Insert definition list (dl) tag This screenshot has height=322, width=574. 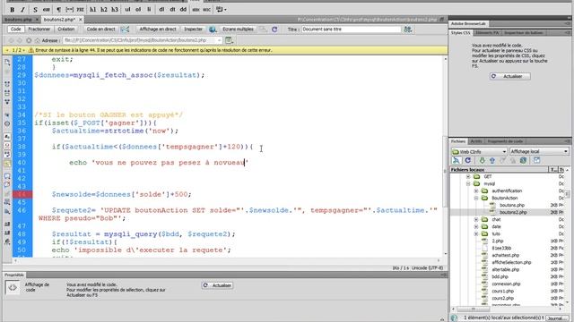(161, 10)
